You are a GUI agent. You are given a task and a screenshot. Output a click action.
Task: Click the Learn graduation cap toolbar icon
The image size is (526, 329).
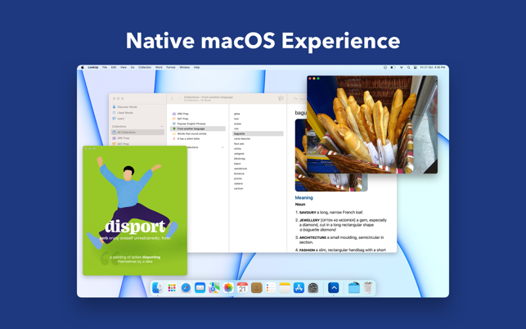click(x=281, y=98)
